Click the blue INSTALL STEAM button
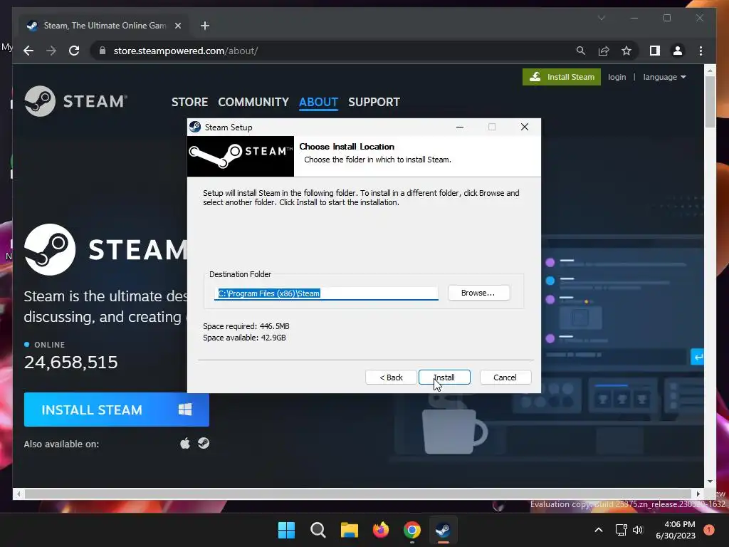Screen dimensions: 729x547 point(117,410)
